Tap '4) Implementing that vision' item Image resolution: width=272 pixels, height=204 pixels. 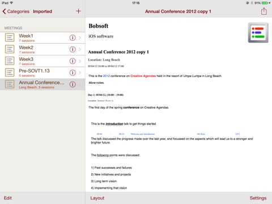coord(109,188)
